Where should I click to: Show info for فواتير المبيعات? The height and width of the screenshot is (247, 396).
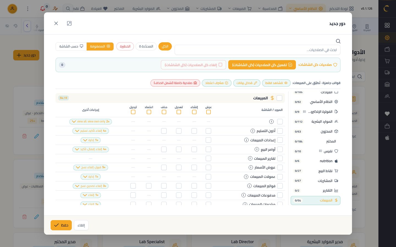[249, 186]
